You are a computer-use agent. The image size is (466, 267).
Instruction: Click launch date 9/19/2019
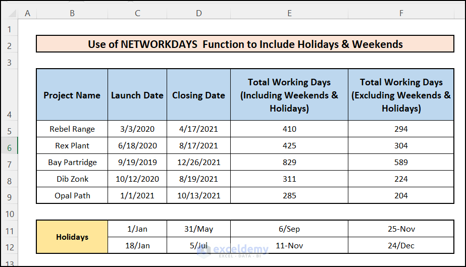point(137,162)
